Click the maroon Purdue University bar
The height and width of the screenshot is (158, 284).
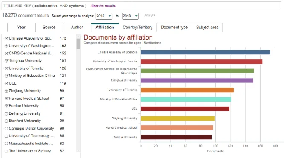point(176,137)
